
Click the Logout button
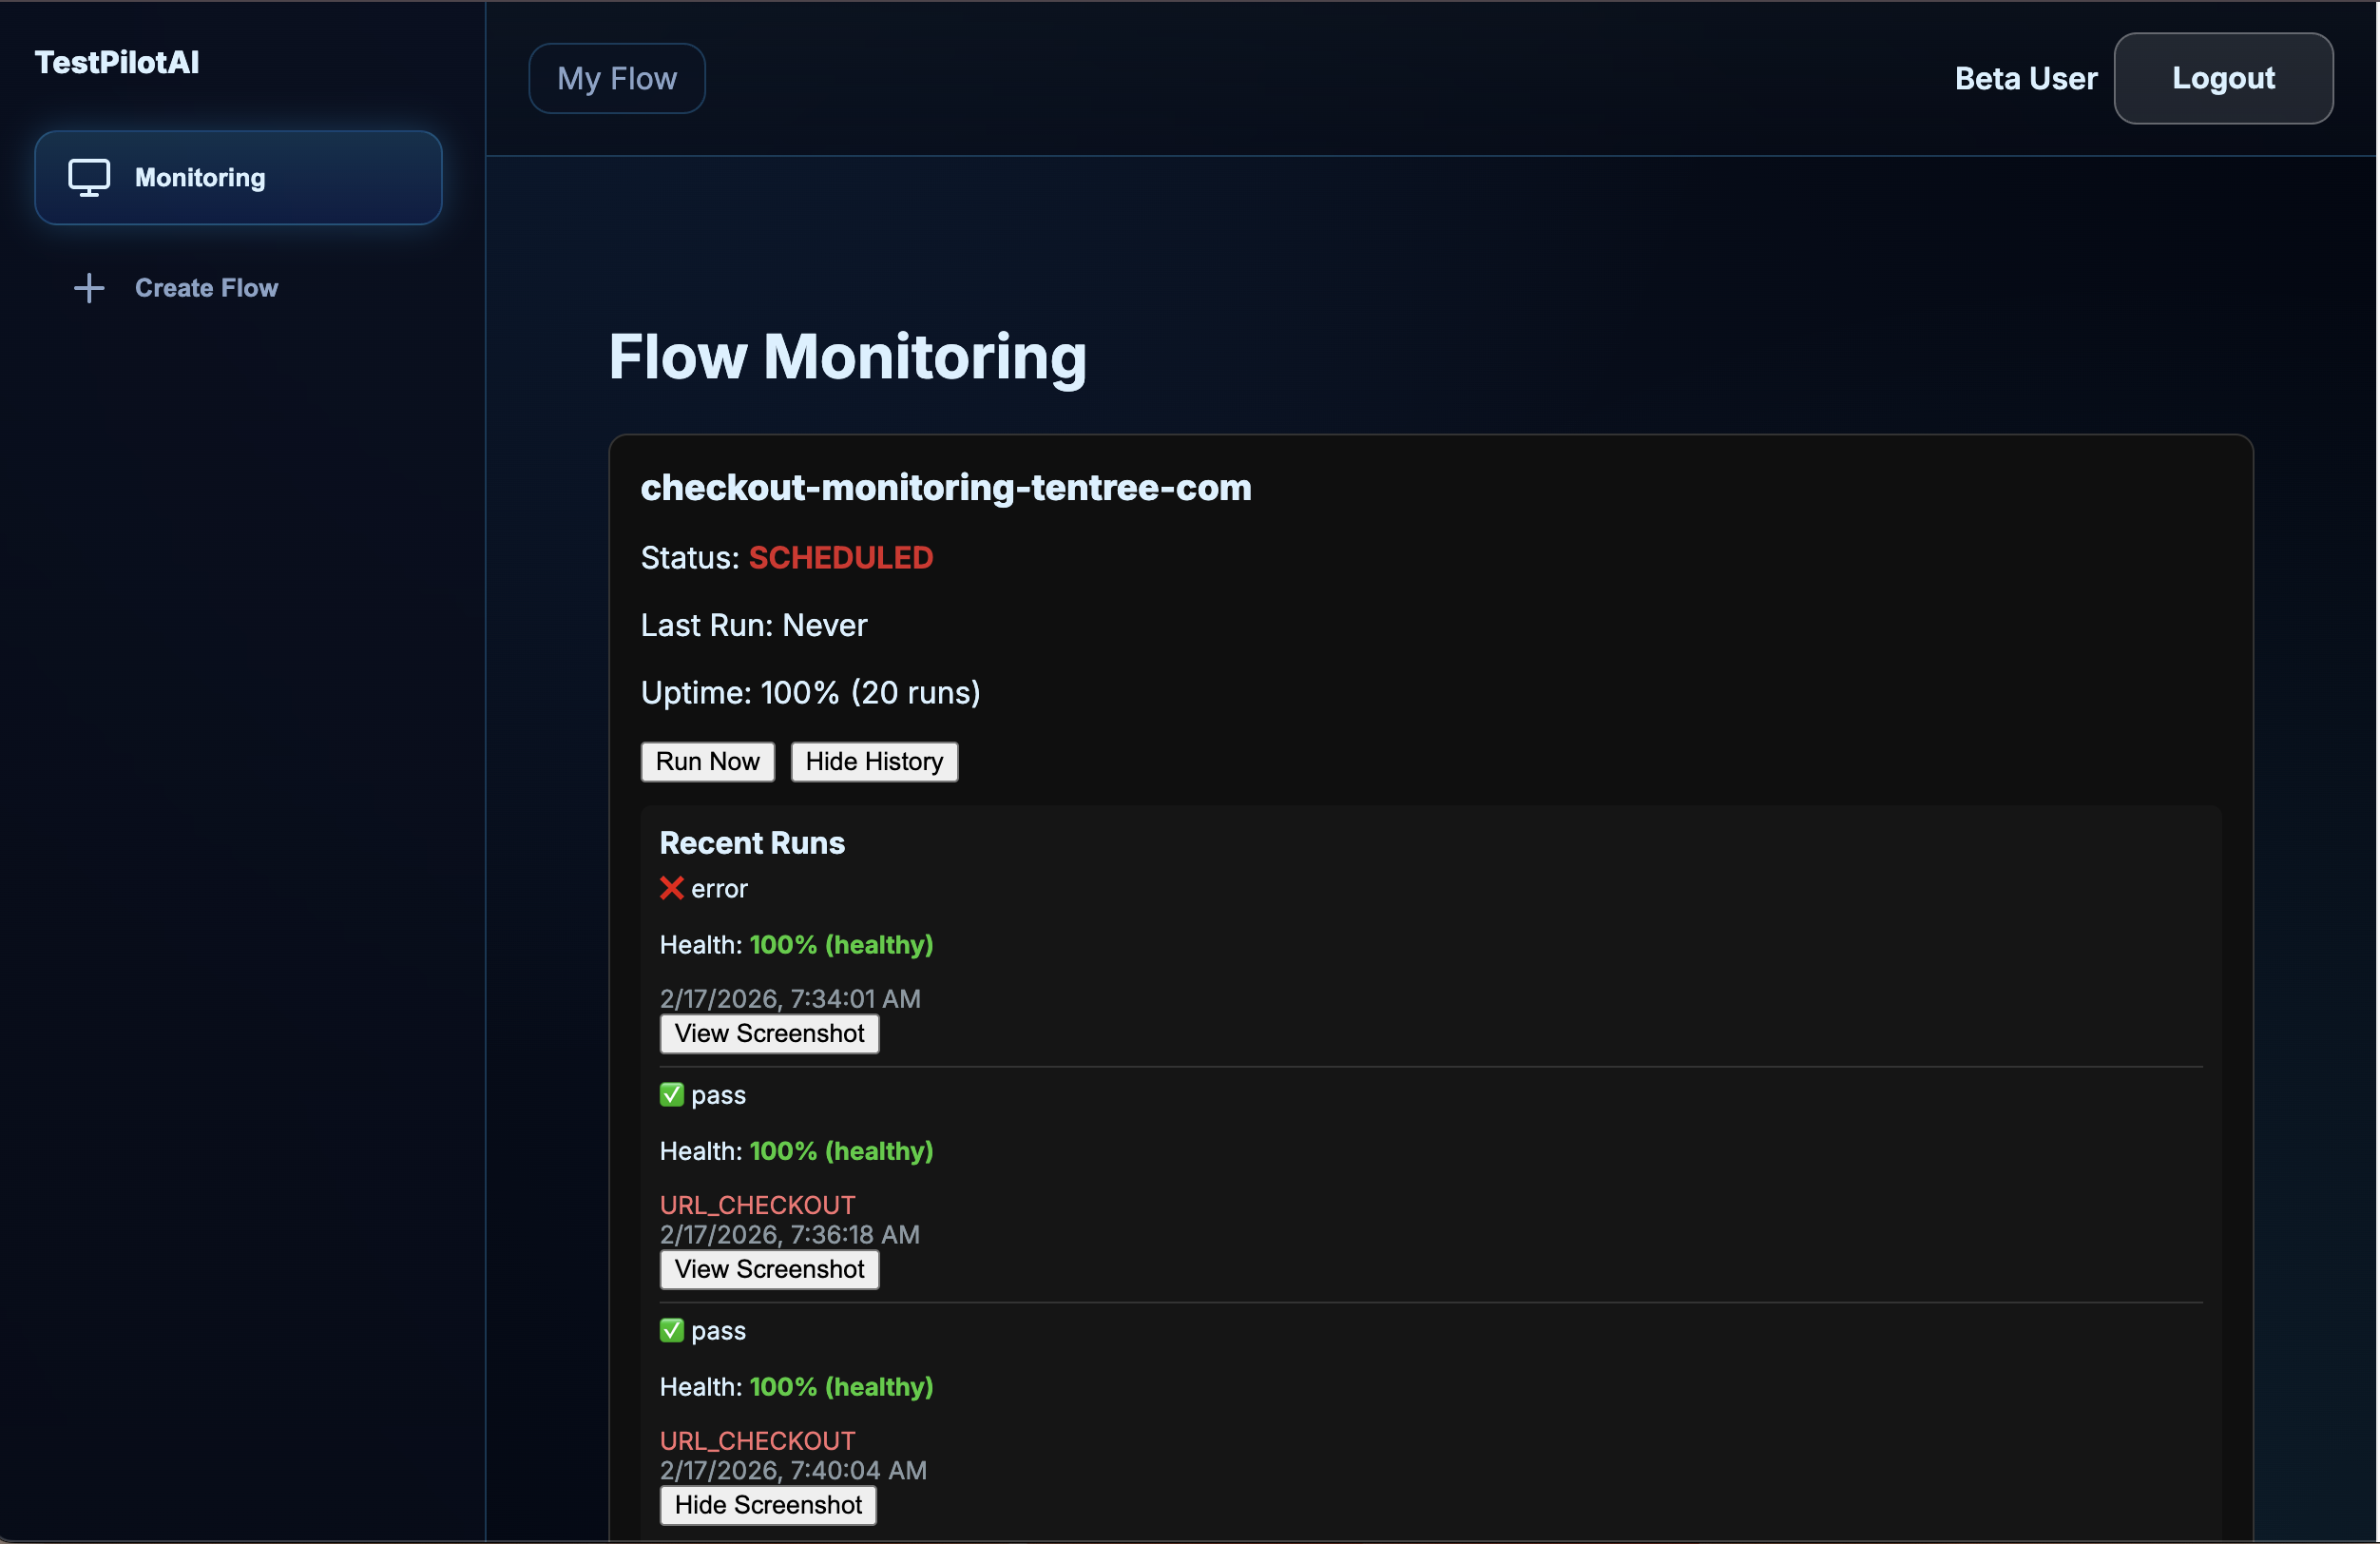coord(2223,78)
